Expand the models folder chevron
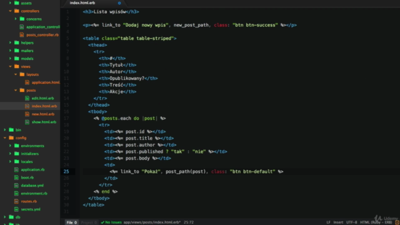 (x=10, y=58)
